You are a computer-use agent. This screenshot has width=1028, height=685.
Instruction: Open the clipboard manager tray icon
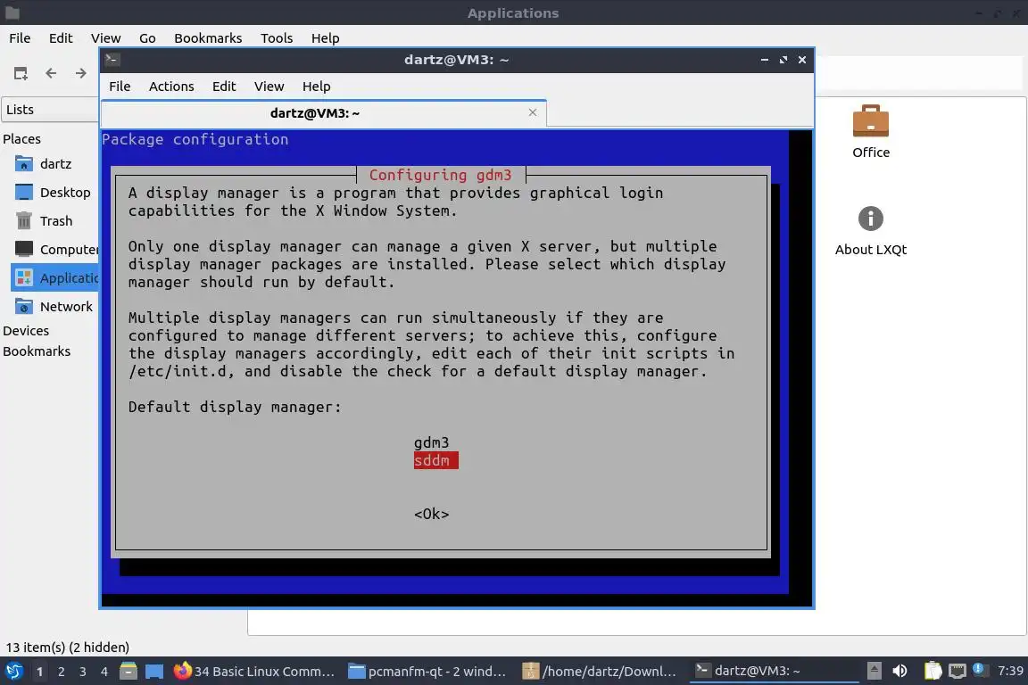point(933,671)
